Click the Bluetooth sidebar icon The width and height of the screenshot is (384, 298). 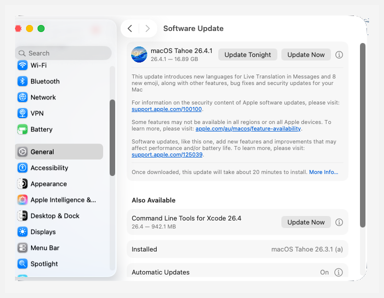tap(23, 81)
